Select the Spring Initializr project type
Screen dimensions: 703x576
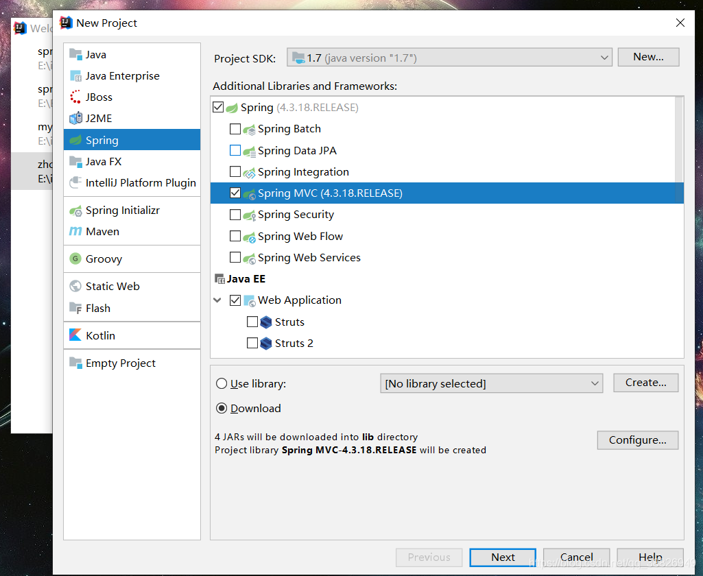[132, 211]
